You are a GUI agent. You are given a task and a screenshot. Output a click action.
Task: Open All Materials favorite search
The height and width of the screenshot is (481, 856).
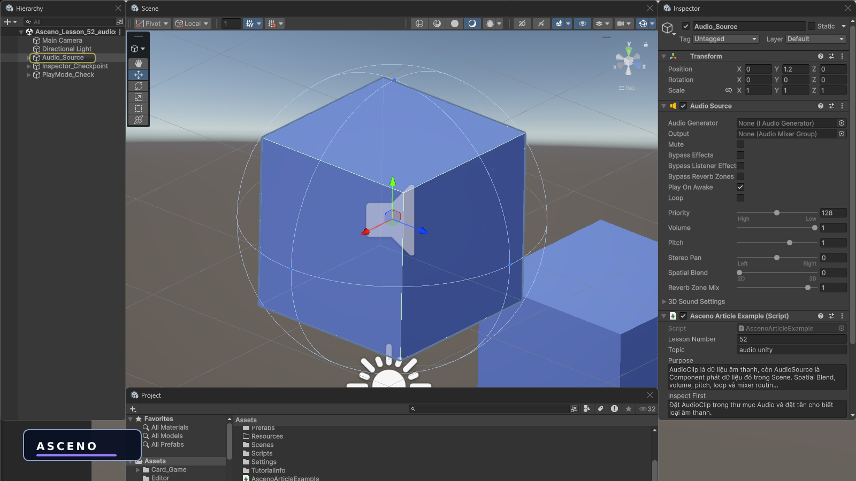click(170, 428)
